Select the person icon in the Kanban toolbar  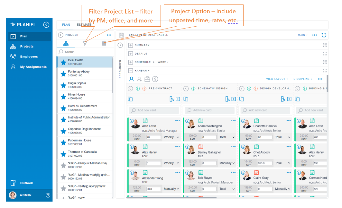click(131, 79)
